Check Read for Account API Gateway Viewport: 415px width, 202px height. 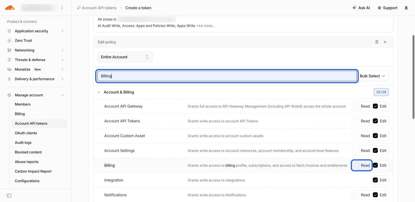coord(357,106)
